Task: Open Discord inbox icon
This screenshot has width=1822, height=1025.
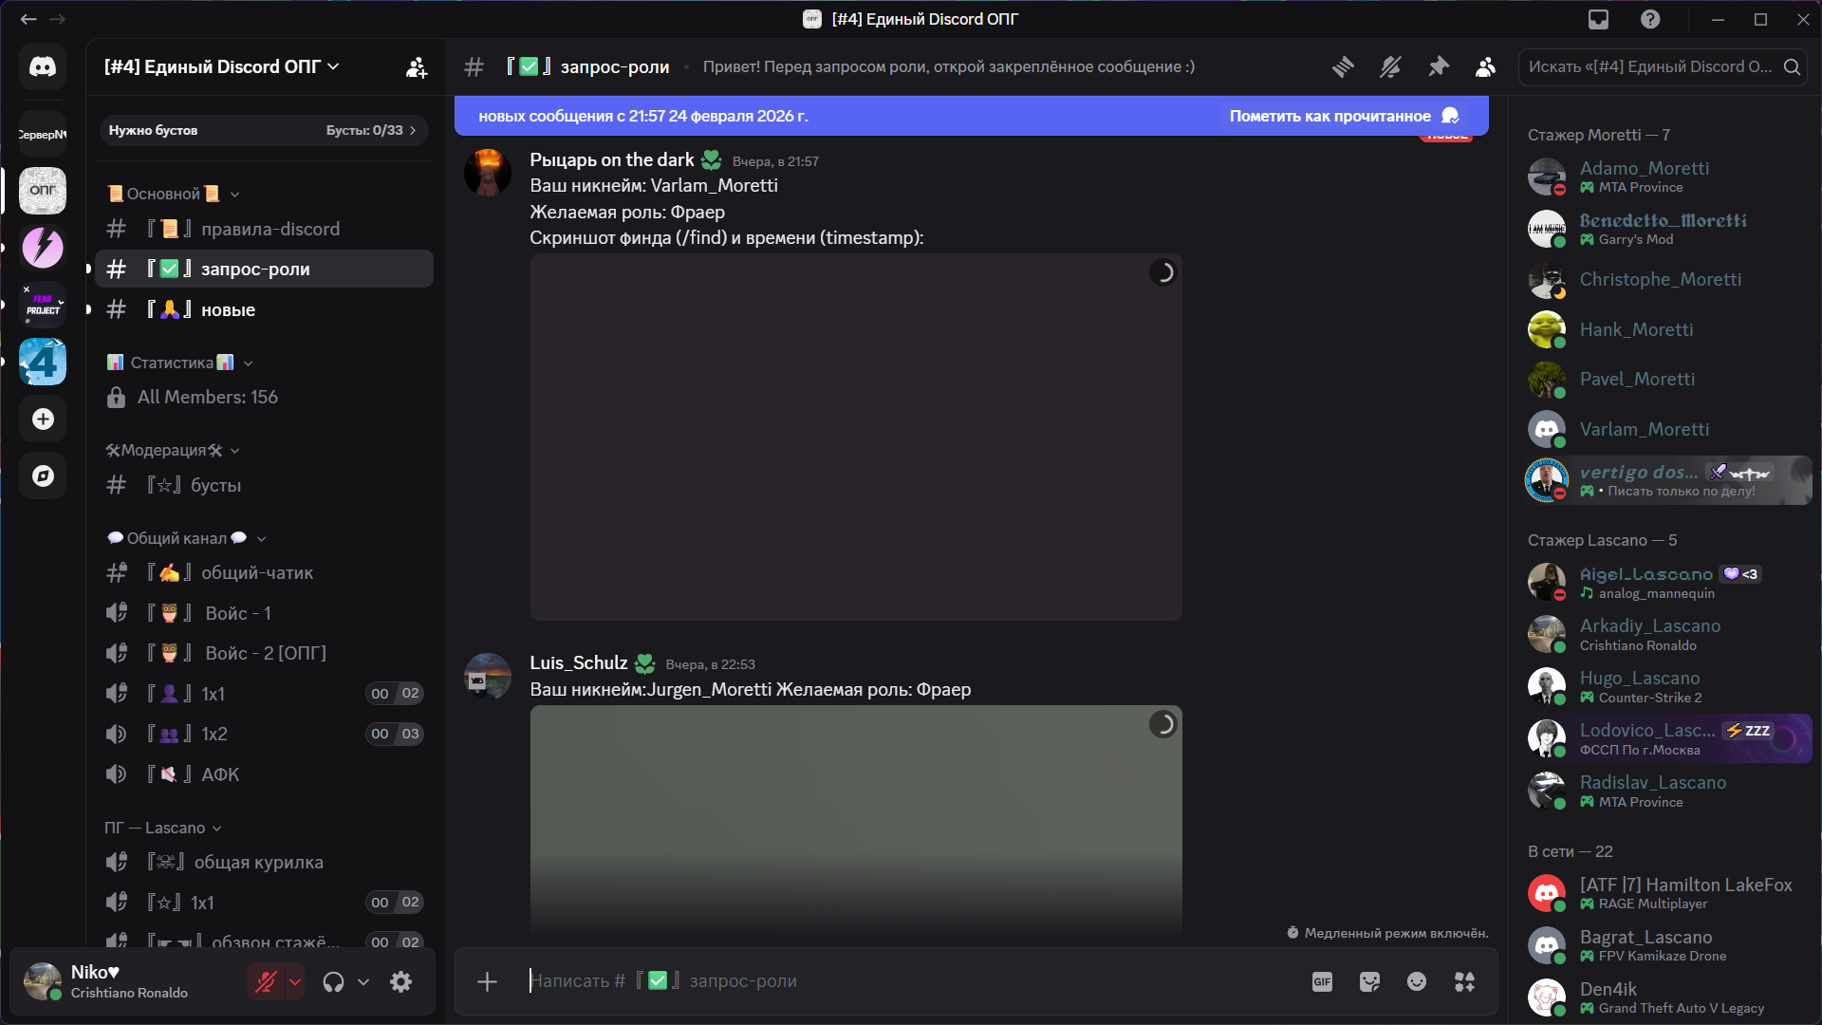Action: pos(1599,19)
